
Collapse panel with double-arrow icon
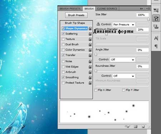(x=141, y=9)
